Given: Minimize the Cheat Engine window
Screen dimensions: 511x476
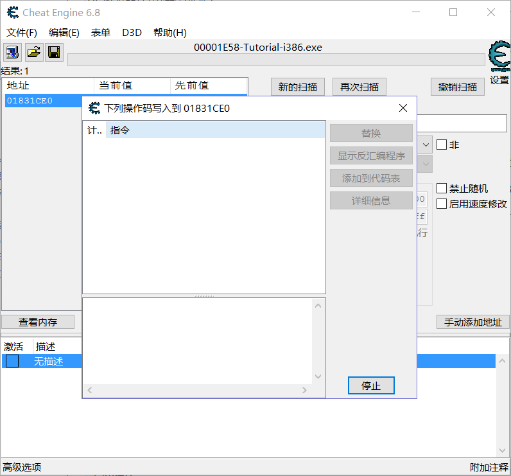Looking at the screenshot, I should pos(416,12).
